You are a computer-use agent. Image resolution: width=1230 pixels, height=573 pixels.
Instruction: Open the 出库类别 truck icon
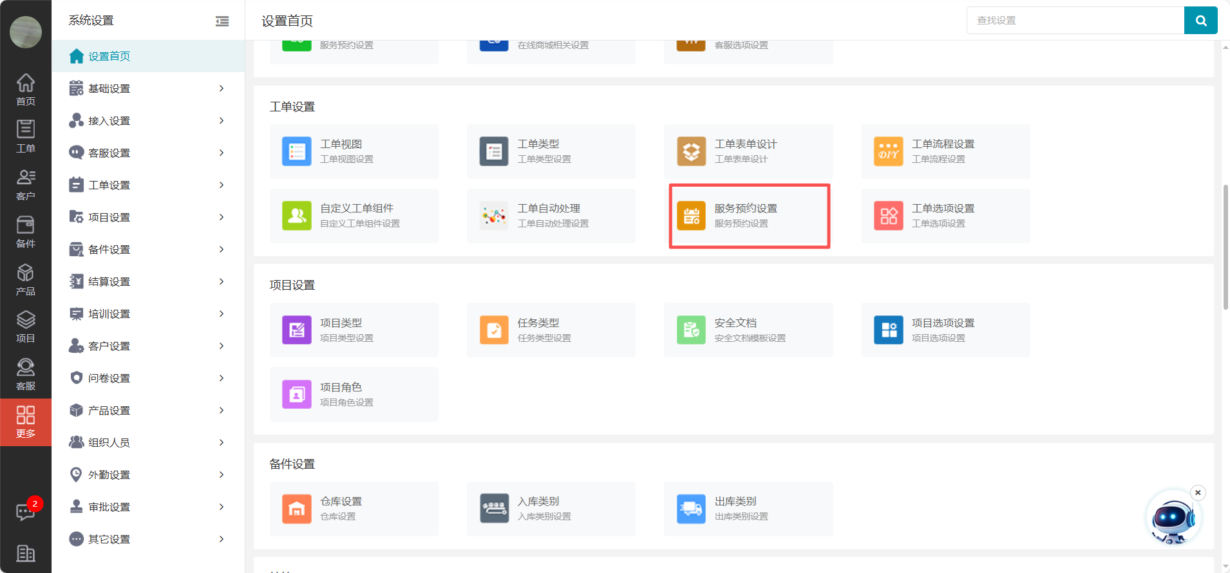(691, 509)
